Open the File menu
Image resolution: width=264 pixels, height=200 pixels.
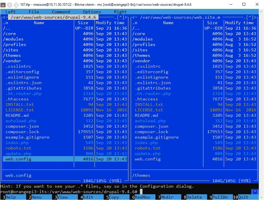click(34, 12)
